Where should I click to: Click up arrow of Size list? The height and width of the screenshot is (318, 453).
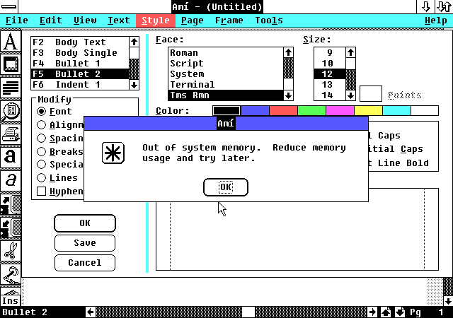(x=351, y=52)
